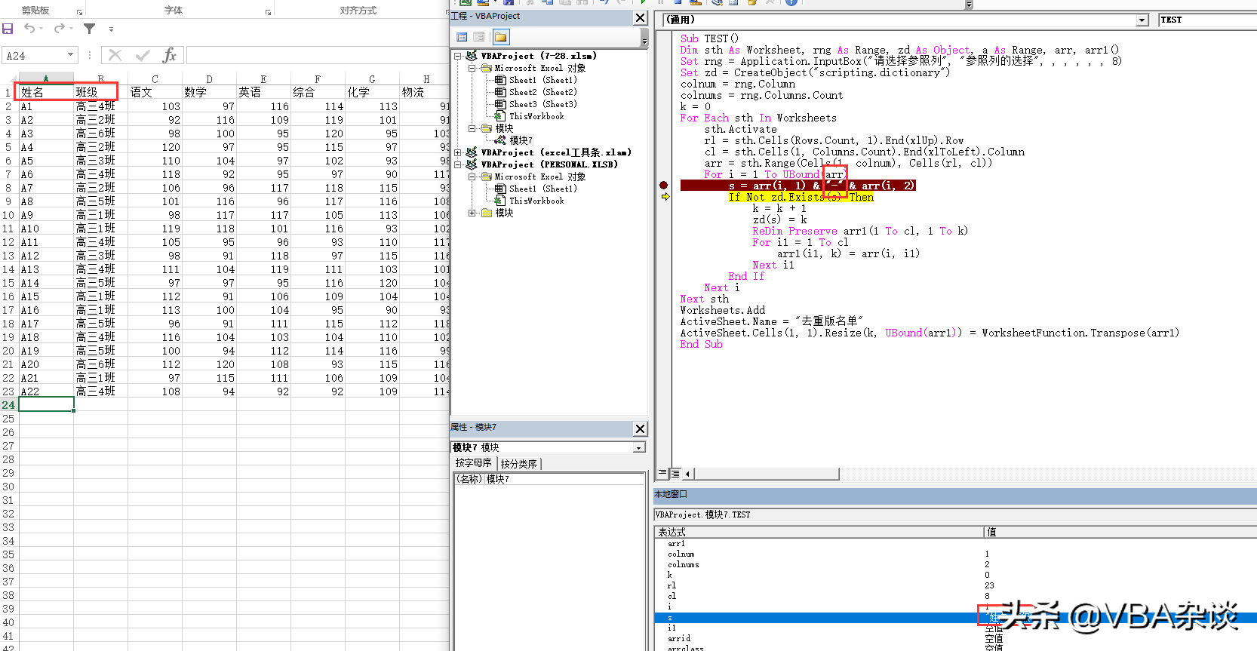Click the arr1 entry in Locals window
The image size is (1257, 651).
pyautogui.click(x=677, y=544)
